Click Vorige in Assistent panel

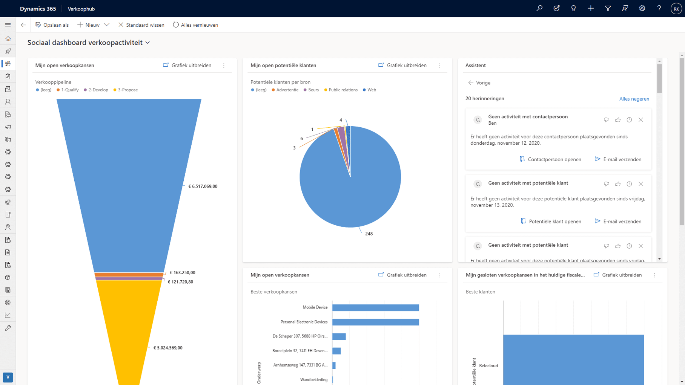click(x=479, y=83)
